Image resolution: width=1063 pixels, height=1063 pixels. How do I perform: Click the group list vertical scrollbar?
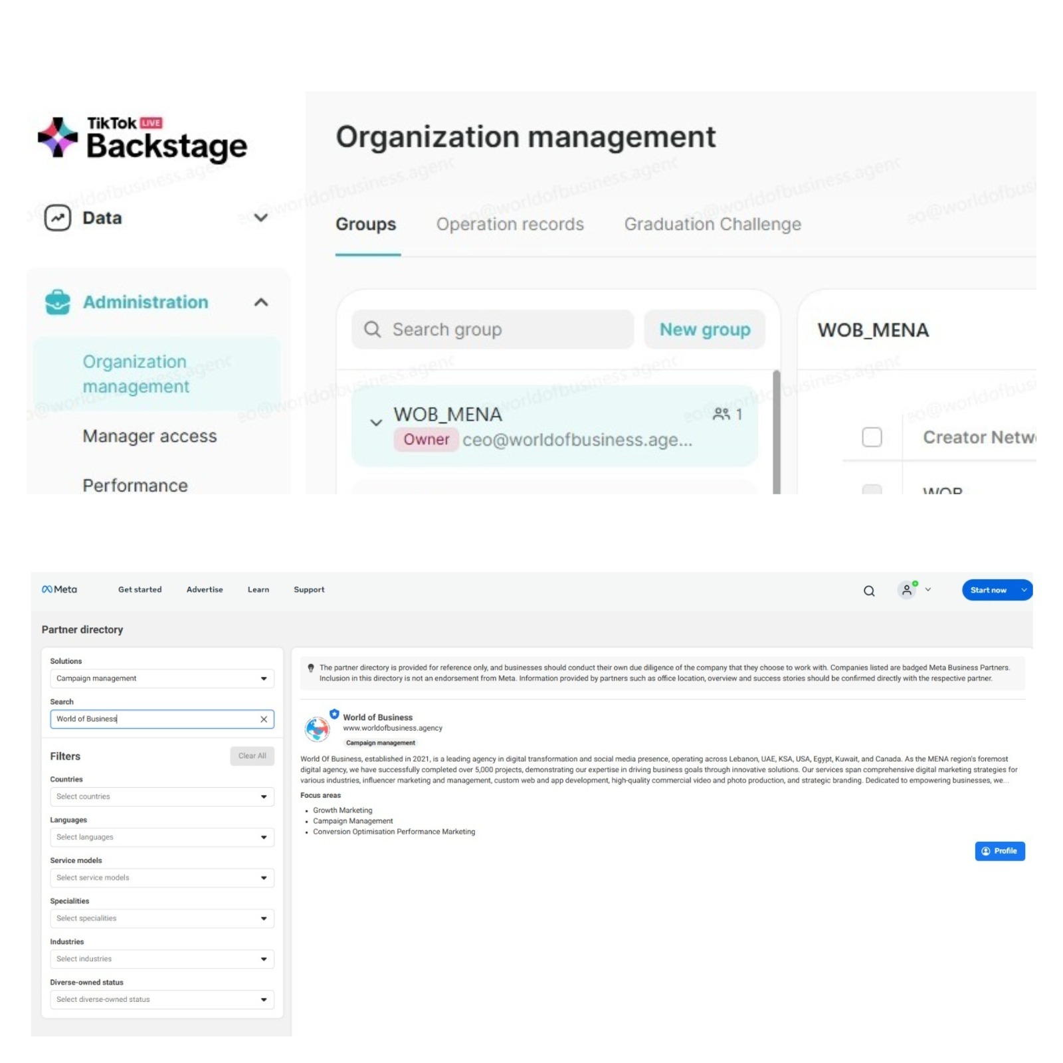point(776,432)
